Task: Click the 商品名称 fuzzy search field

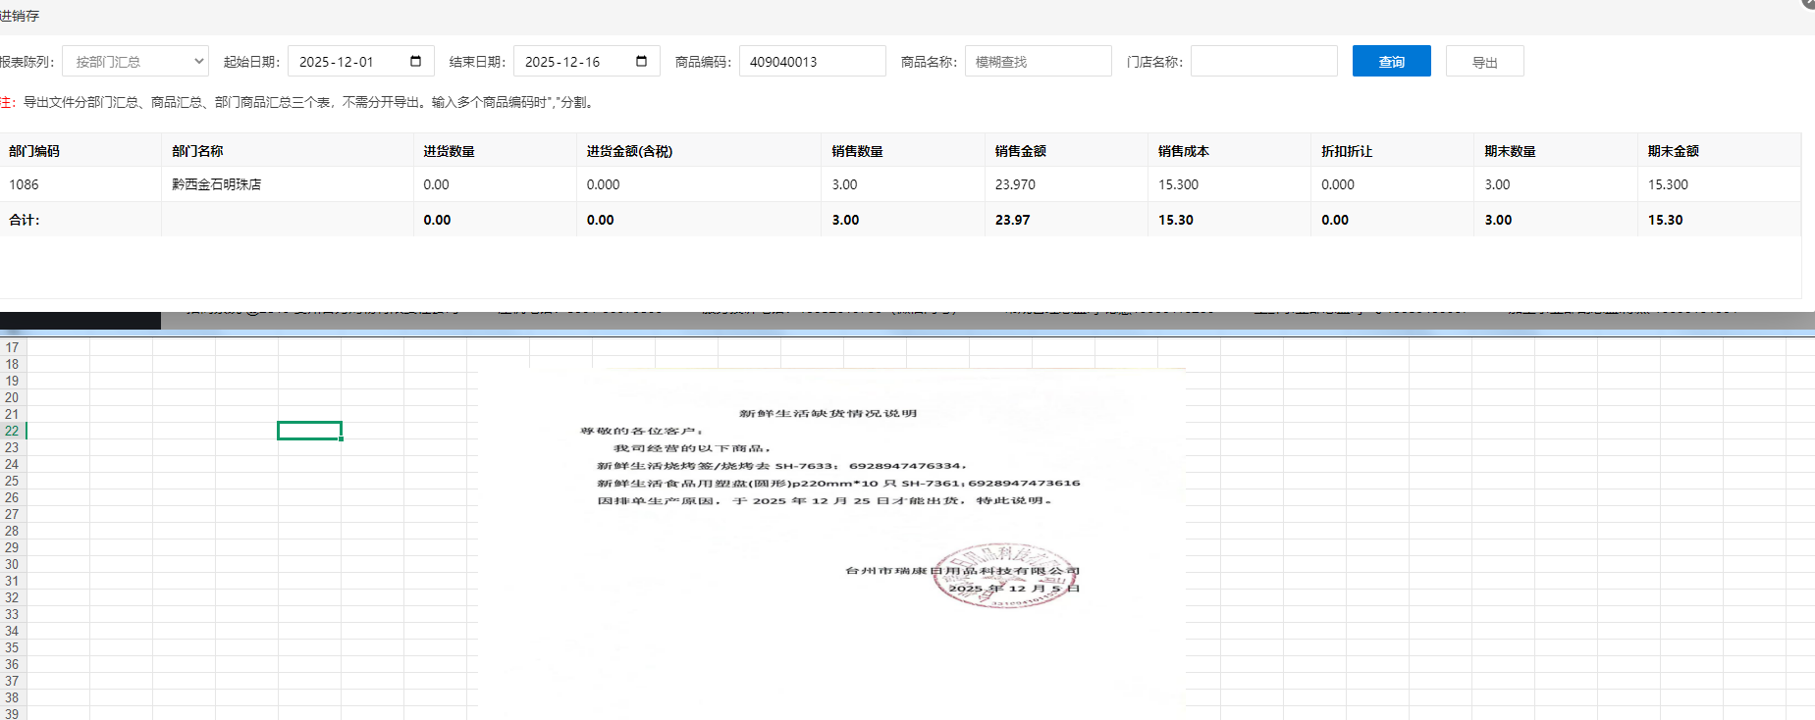Action: pos(1038,62)
